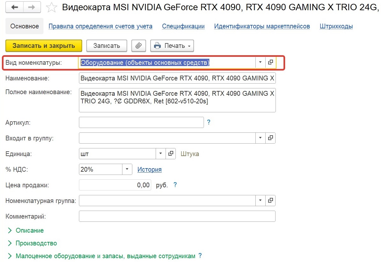The height and width of the screenshot is (262, 381).
Task: Switch to the Основное tab
Action: [25, 26]
